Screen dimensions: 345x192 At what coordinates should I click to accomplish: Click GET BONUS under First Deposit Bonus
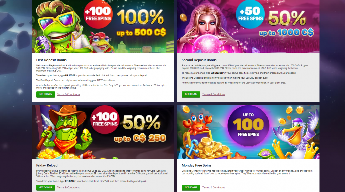click(45, 94)
